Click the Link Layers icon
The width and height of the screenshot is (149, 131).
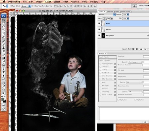pos(124,49)
